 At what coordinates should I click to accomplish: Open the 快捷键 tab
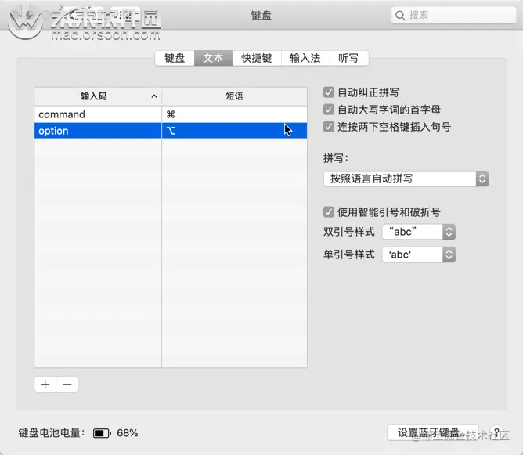coord(257,59)
